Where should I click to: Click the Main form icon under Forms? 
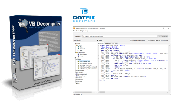[x=79, y=47]
